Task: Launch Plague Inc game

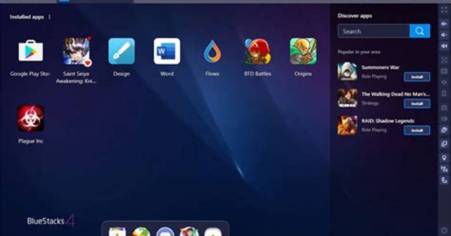Action: [31, 118]
